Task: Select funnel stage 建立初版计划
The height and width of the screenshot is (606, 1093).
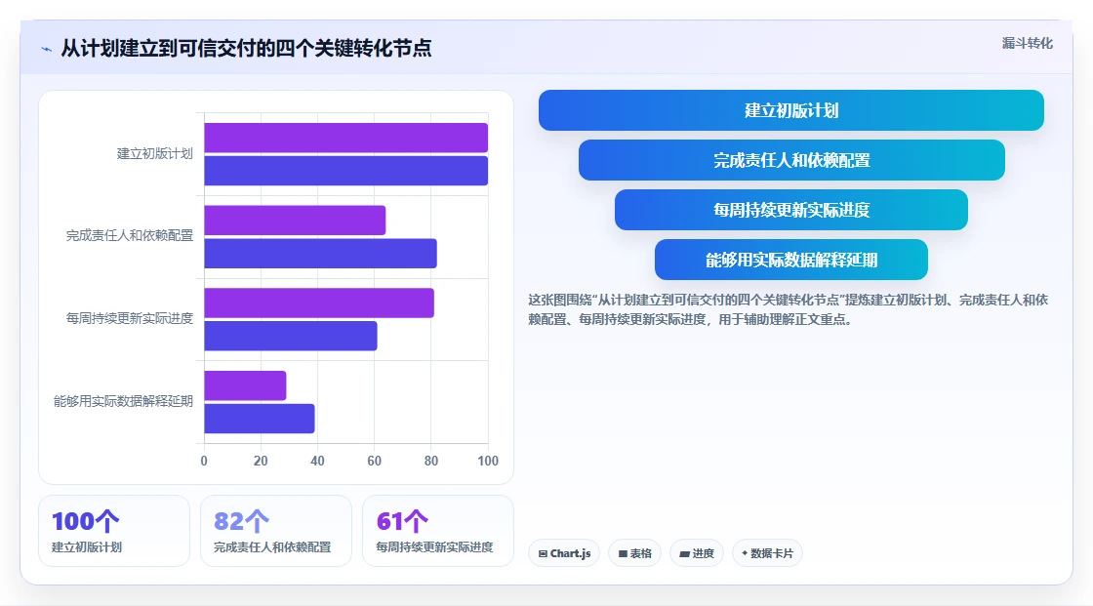Action: coord(791,110)
